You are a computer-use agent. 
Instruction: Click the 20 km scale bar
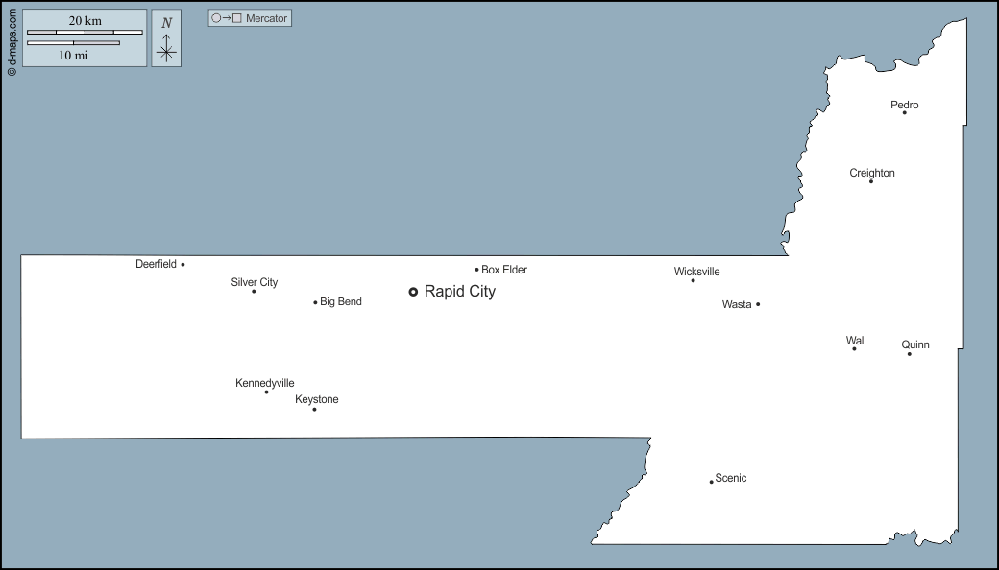tap(85, 32)
